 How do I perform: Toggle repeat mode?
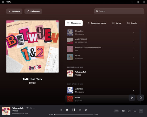pos(86,110)
